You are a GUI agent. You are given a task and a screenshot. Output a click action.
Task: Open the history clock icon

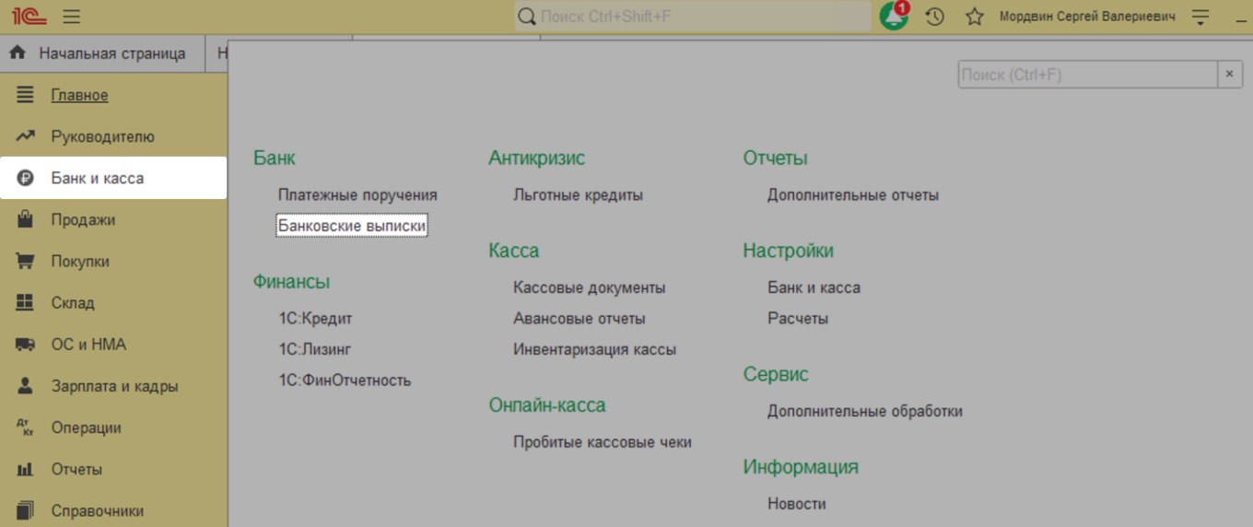[x=934, y=17]
